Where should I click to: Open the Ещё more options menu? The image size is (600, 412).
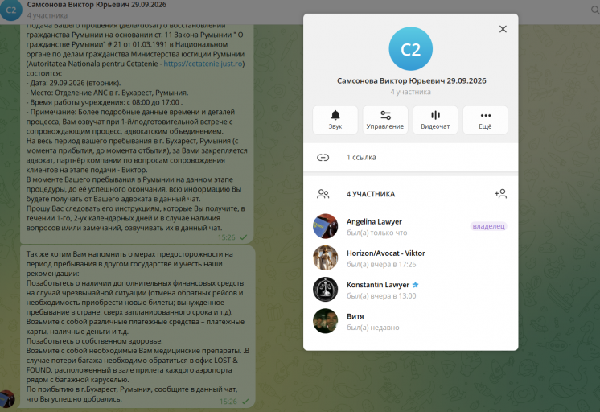pyautogui.click(x=485, y=120)
